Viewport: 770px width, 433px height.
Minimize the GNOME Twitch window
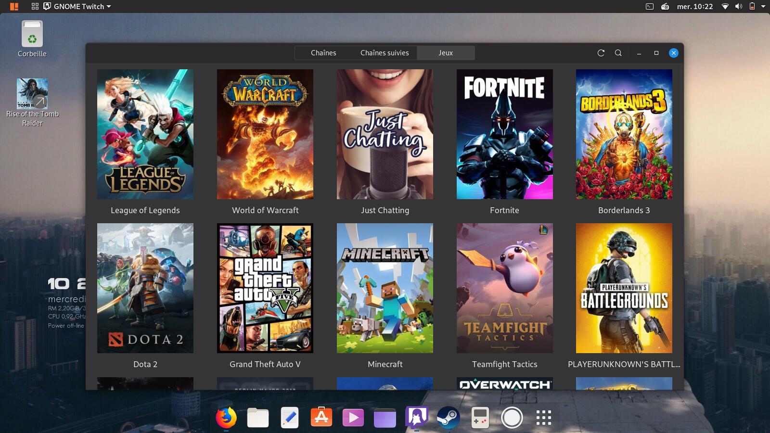(639, 53)
